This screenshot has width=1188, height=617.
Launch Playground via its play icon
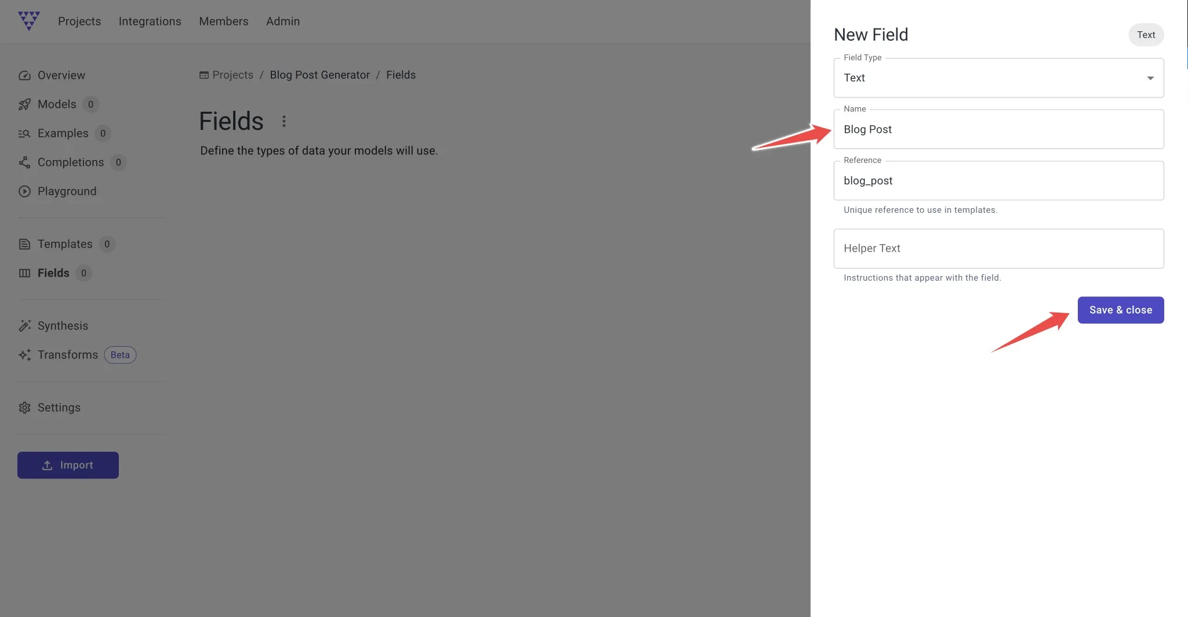pos(24,191)
